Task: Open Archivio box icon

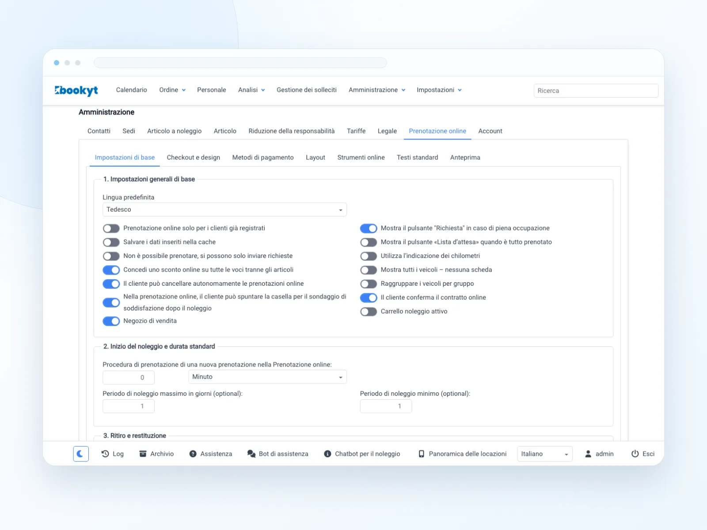Action: (x=143, y=454)
